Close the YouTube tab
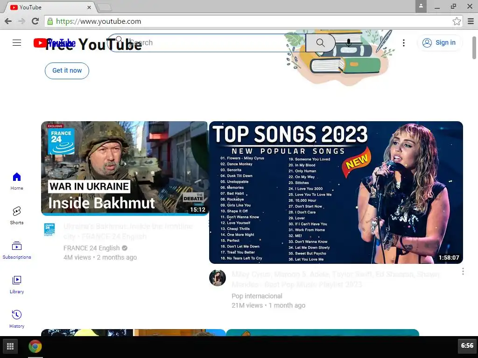The height and width of the screenshot is (358, 478). (89, 7)
